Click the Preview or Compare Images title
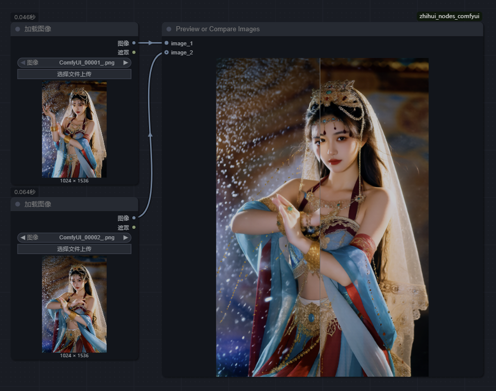 click(218, 29)
